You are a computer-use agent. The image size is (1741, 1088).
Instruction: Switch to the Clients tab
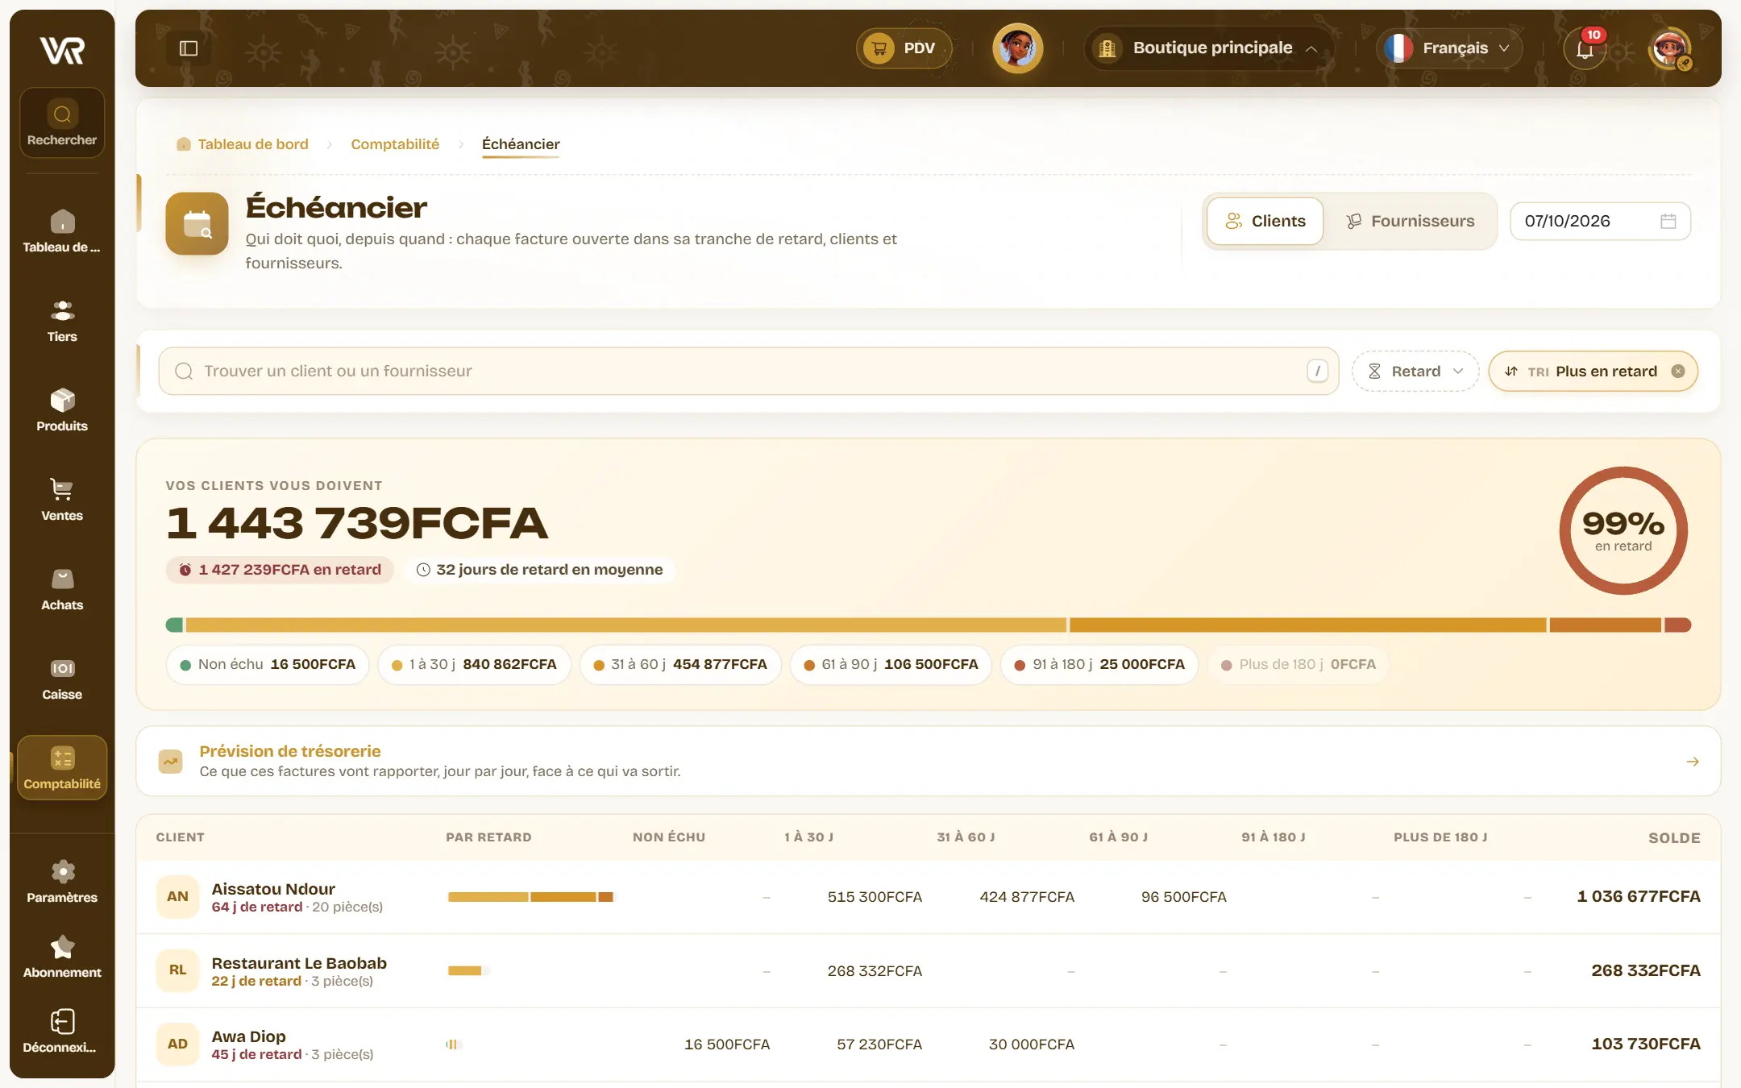point(1265,222)
